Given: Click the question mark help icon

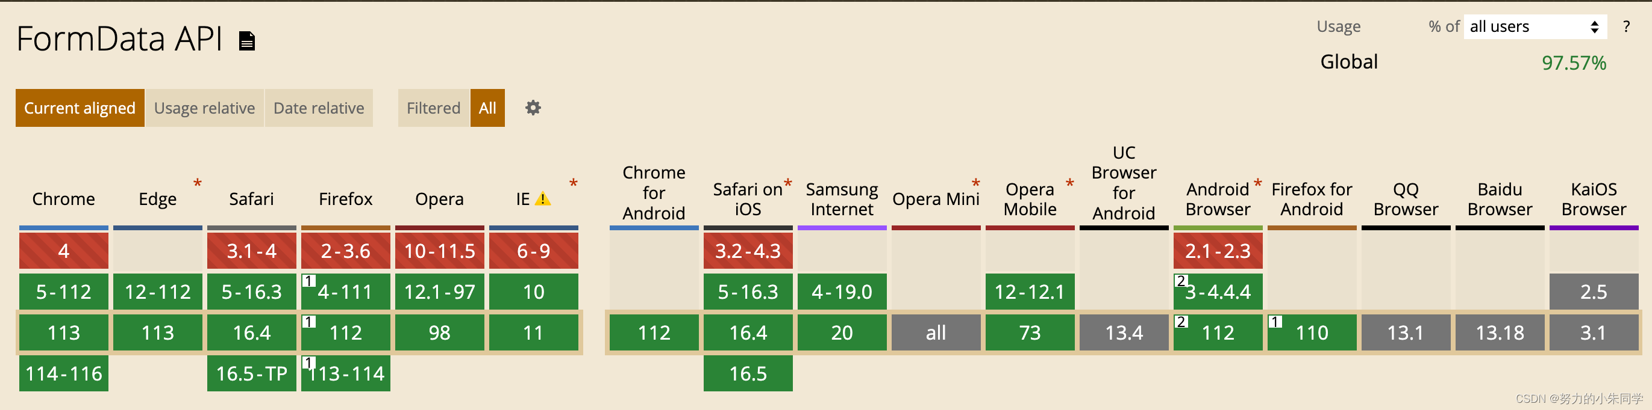Looking at the screenshot, I should (1625, 27).
